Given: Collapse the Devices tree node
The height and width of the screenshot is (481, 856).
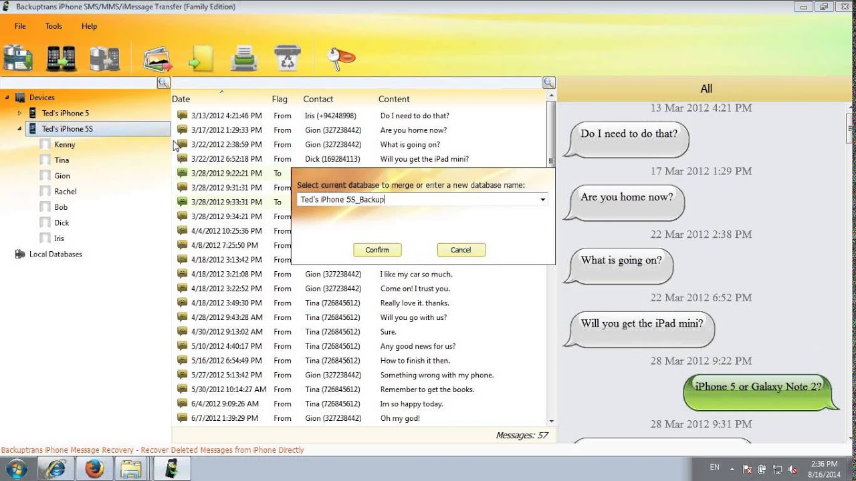Looking at the screenshot, I should [x=7, y=98].
